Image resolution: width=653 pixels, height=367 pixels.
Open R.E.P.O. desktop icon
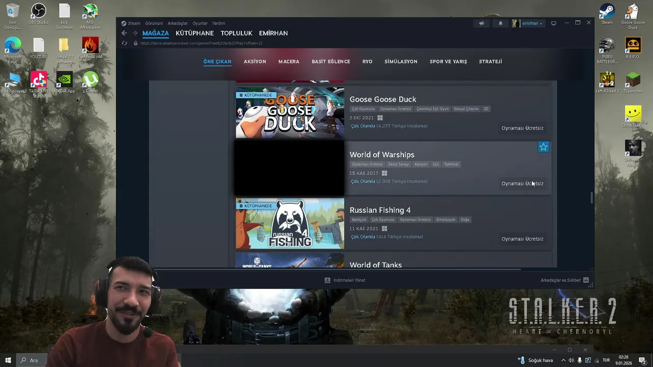[633, 48]
